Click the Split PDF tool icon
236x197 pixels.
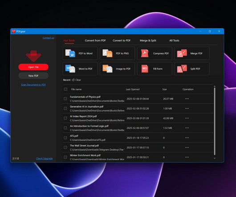point(182,69)
